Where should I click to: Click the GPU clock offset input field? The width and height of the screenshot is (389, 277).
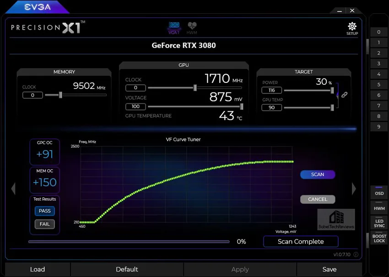[135, 88]
